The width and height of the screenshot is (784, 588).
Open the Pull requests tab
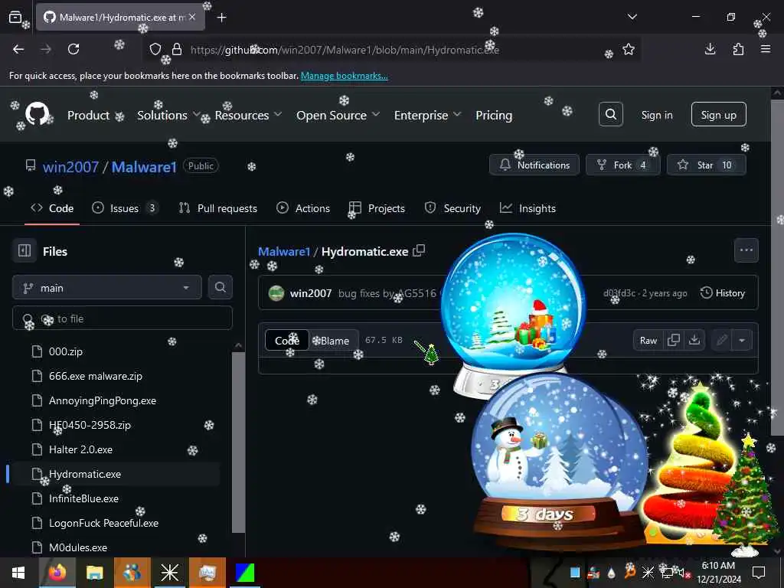(x=218, y=208)
